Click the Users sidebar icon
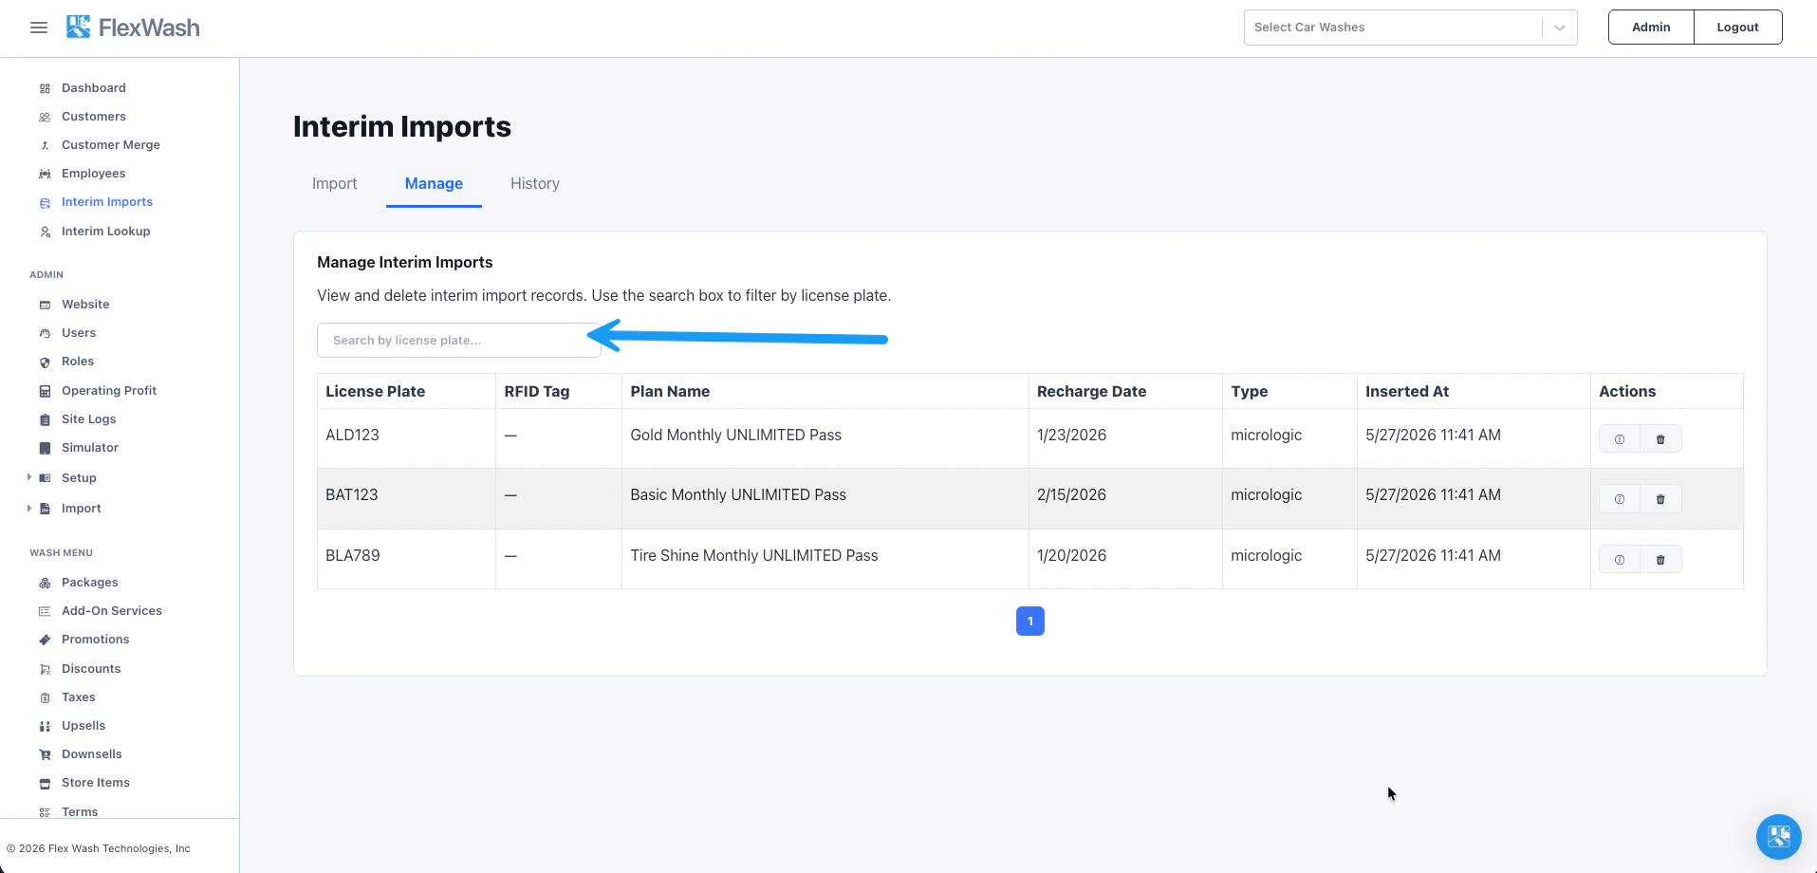The height and width of the screenshot is (873, 1817). pyautogui.click(x=45, y=333)
